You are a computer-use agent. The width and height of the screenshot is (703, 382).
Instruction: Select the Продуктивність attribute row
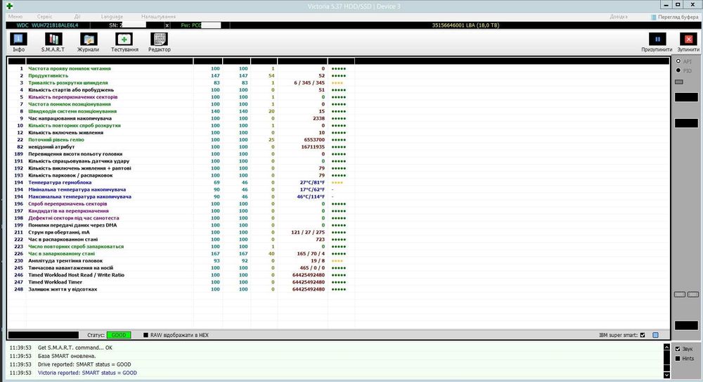339,76
